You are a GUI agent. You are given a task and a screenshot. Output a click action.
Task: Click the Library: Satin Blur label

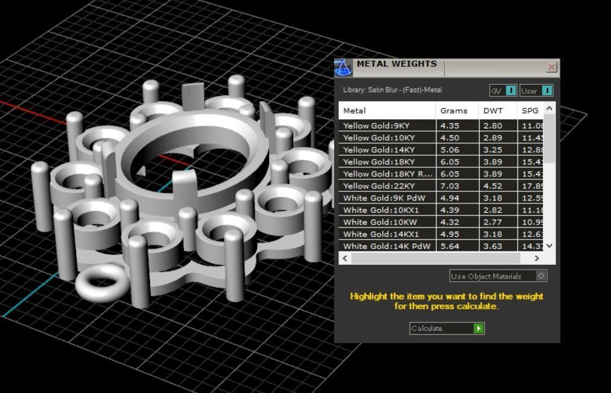pos(393,90)
